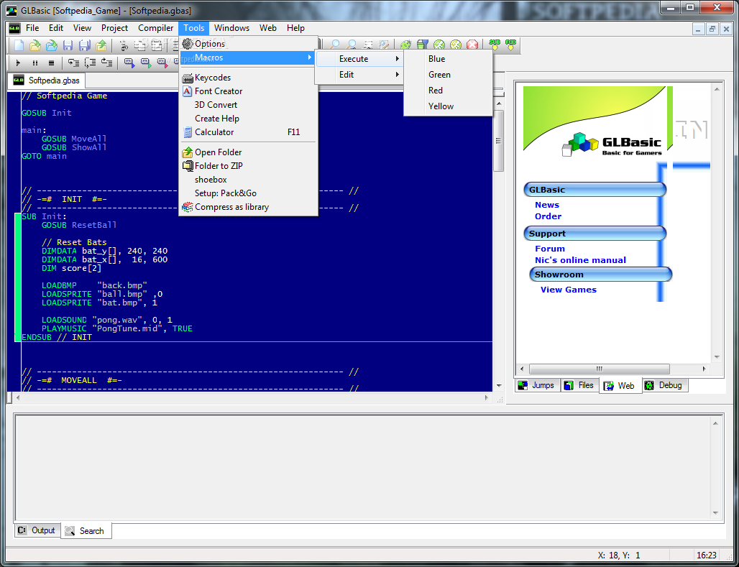Click the green-arrow macro toolbar icon
The width and height of the screenshot is (739, 567).
pos(146,63)
